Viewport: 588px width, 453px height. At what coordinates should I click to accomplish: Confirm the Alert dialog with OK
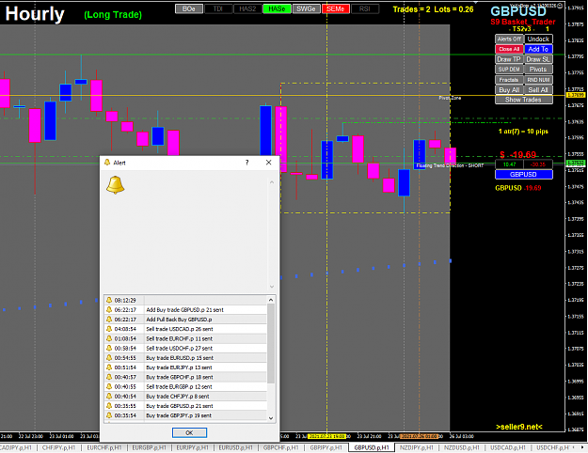[189, 432]
